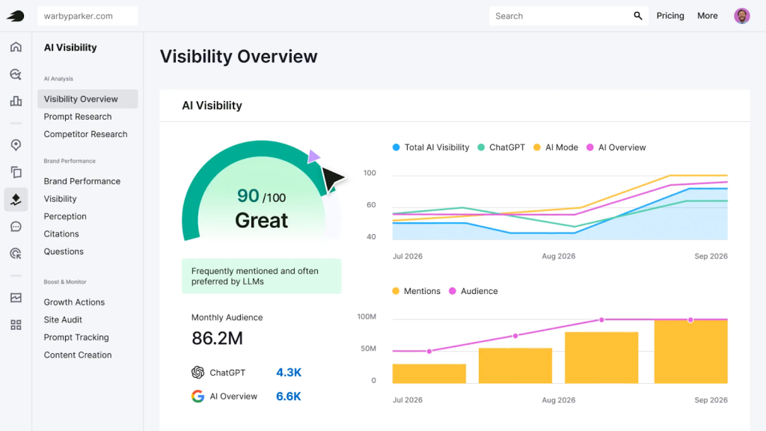Screen dimensions: 766x431
Task: Click the AI Visibility sidebar heading
Action: pyautogui.click(x=70, y=47)
